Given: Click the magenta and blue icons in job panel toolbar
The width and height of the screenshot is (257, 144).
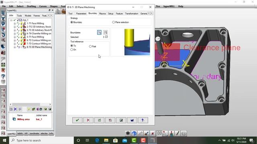Looking at the screenshot, I should pyautogui.click(x=39, y=109).
